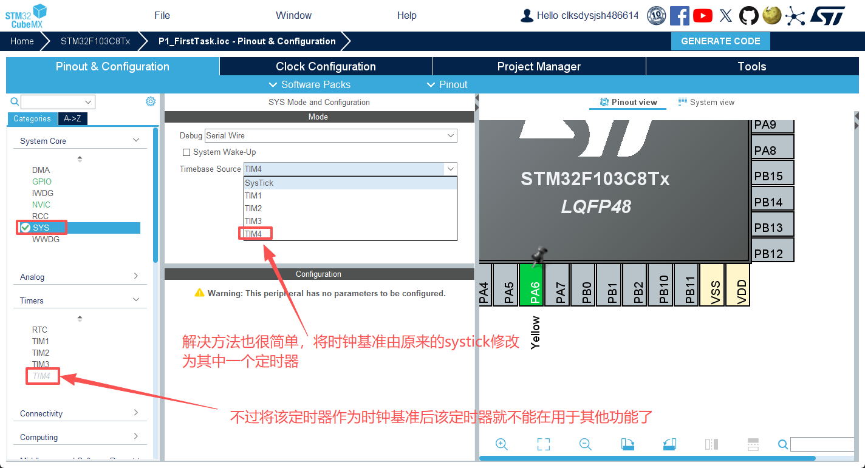Image resolution: width=865 pixels, height=468 pixels.
Task: Select IWDG in System Core
Action: point(43,193)
